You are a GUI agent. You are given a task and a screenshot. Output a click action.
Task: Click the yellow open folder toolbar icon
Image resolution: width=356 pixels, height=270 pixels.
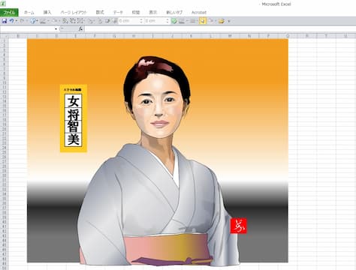[221, 21]
